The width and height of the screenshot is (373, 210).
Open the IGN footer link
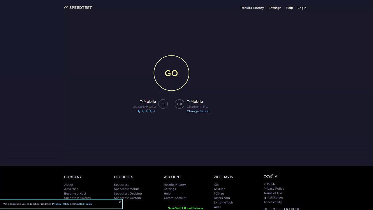click(x=217, y=185)
